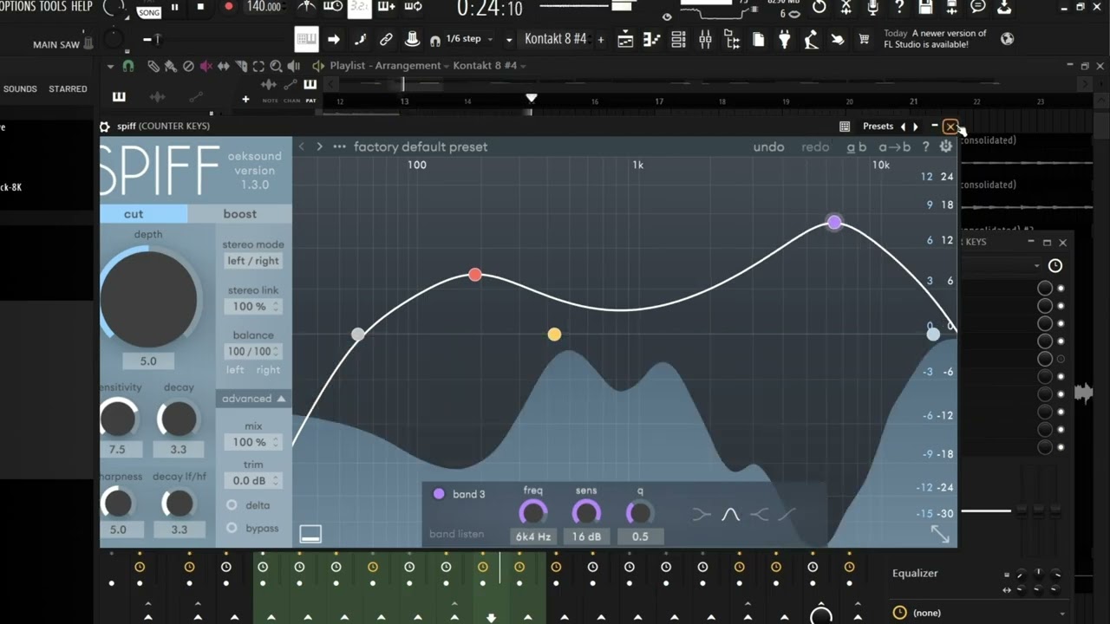The height and width of the screenshot is (624, 1110).
Task: Stop playback in the transport bar
Action: (x=200, y=7)
